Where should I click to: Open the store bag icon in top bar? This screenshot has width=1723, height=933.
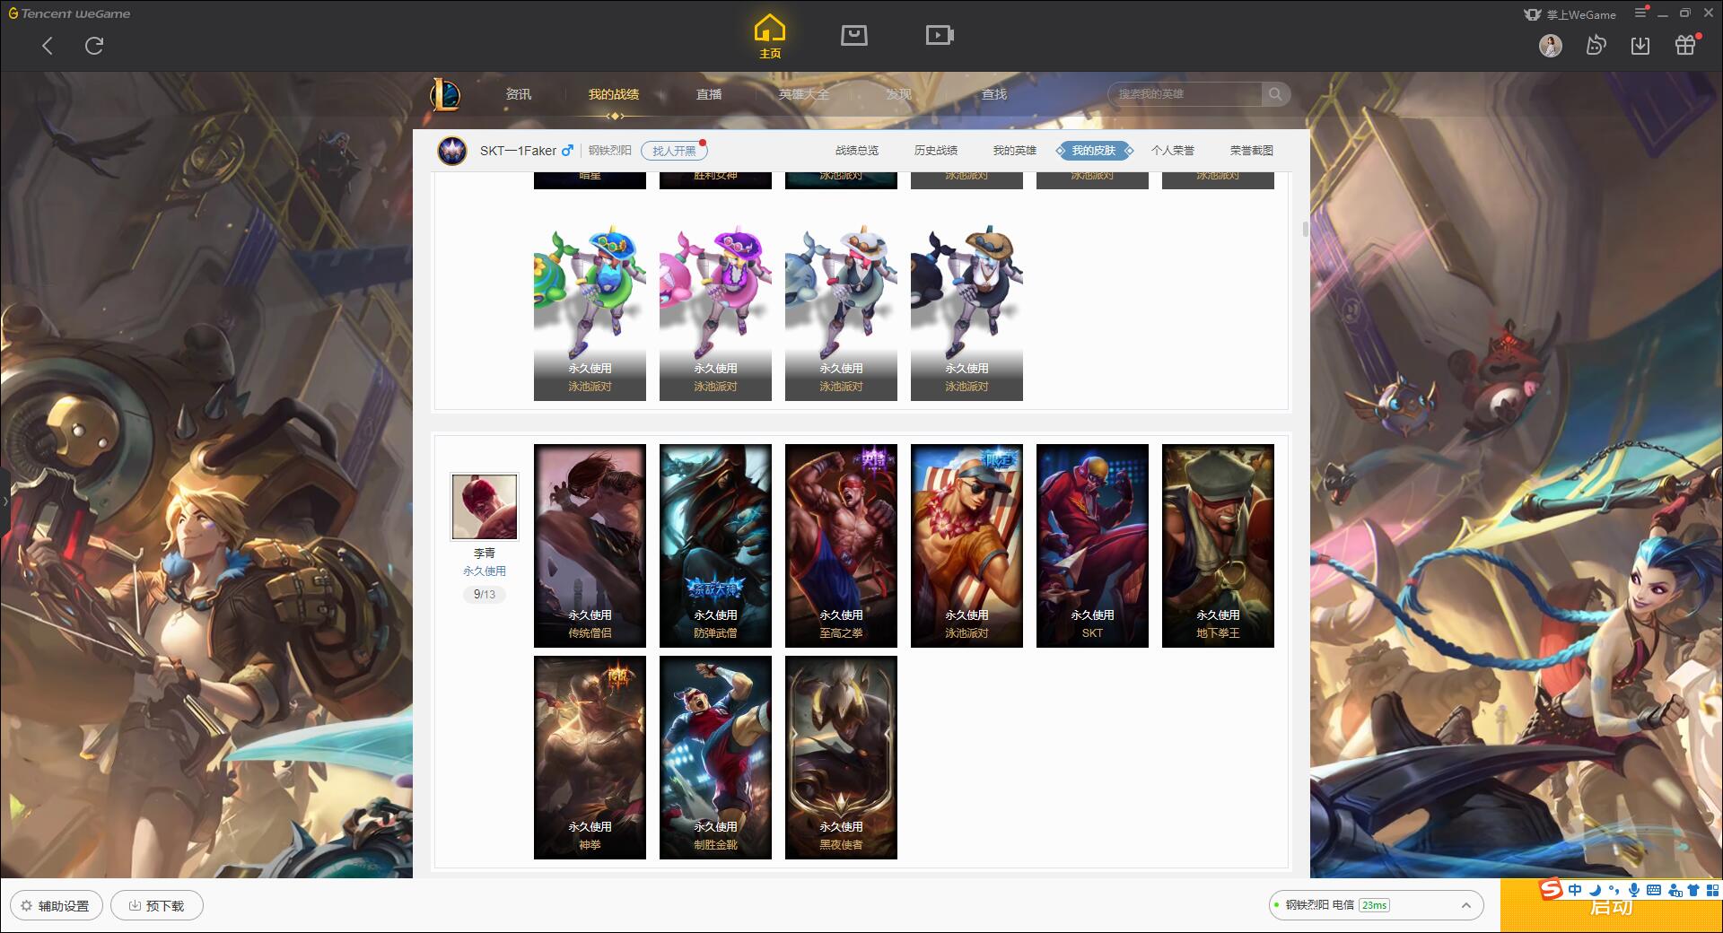point(853,35)
